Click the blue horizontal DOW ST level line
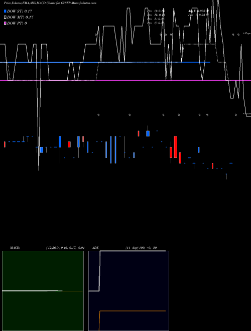 point(105,62)
